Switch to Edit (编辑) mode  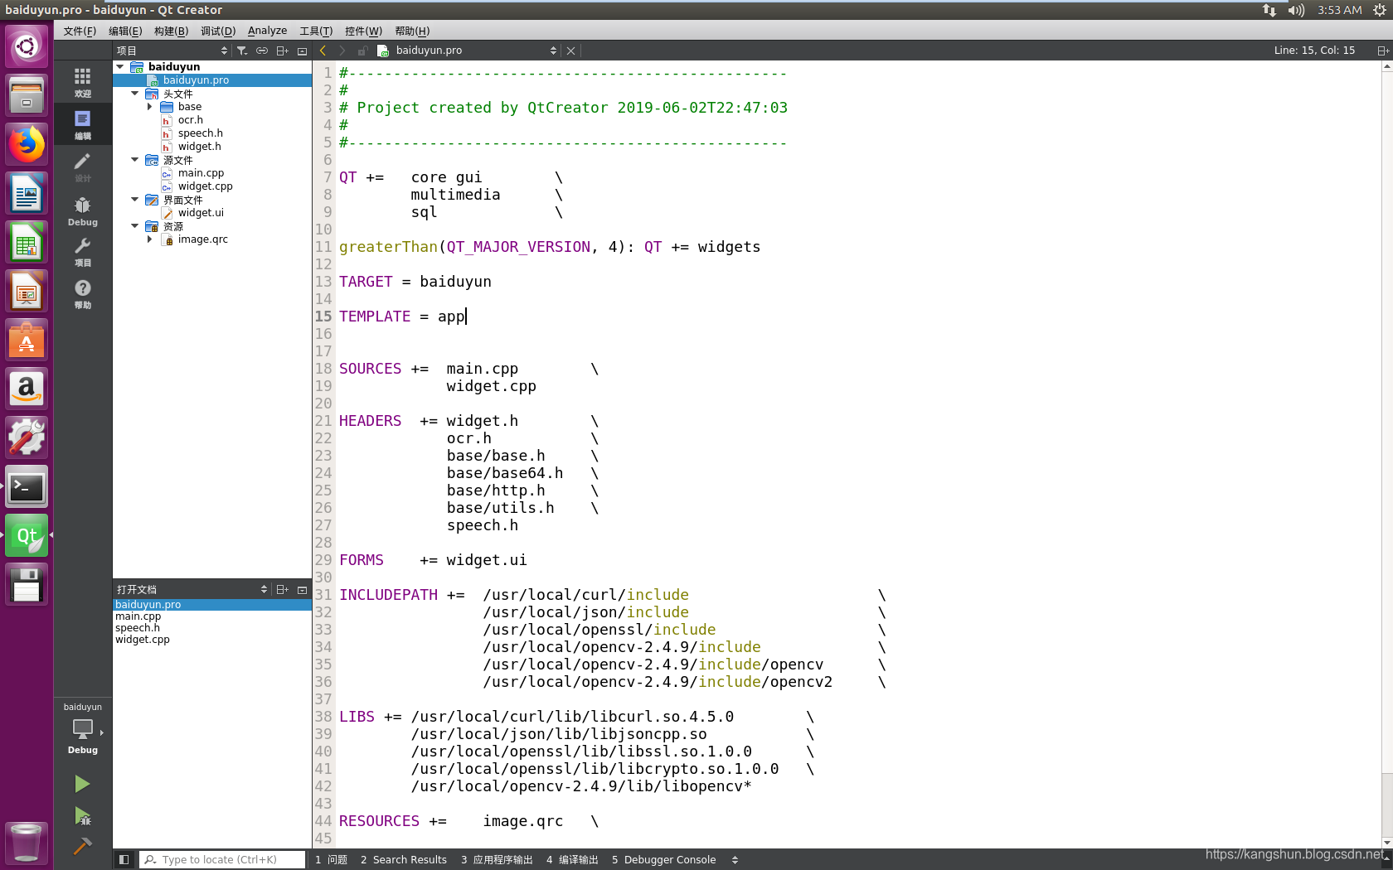coord(82,124)
